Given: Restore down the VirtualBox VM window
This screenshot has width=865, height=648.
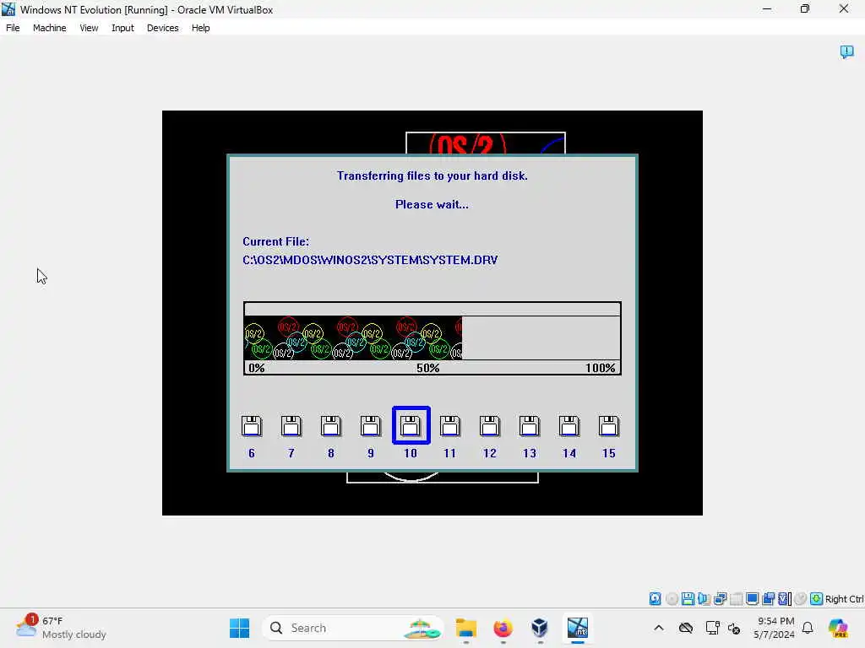Looking at the screenshot, I should coord(805,8).
